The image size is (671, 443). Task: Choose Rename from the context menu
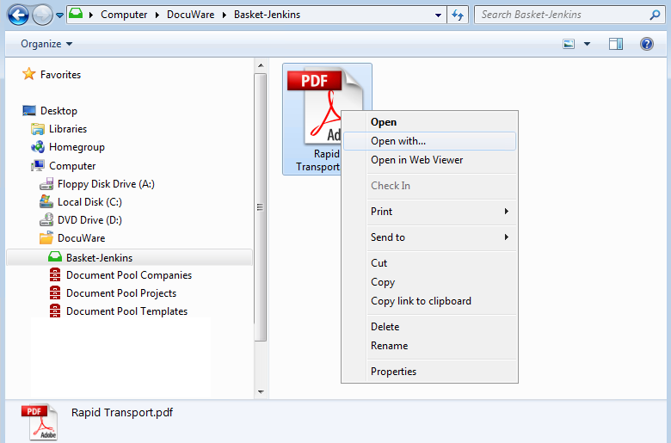[429, 346]
